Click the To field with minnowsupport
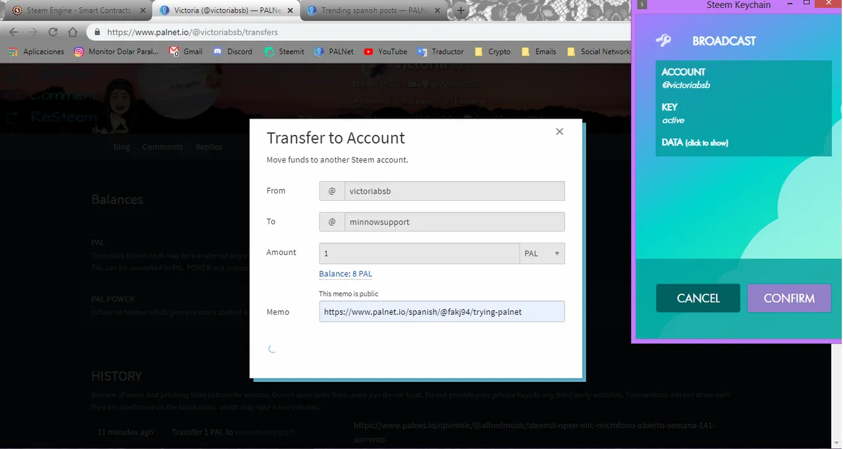 pos(454,222)
